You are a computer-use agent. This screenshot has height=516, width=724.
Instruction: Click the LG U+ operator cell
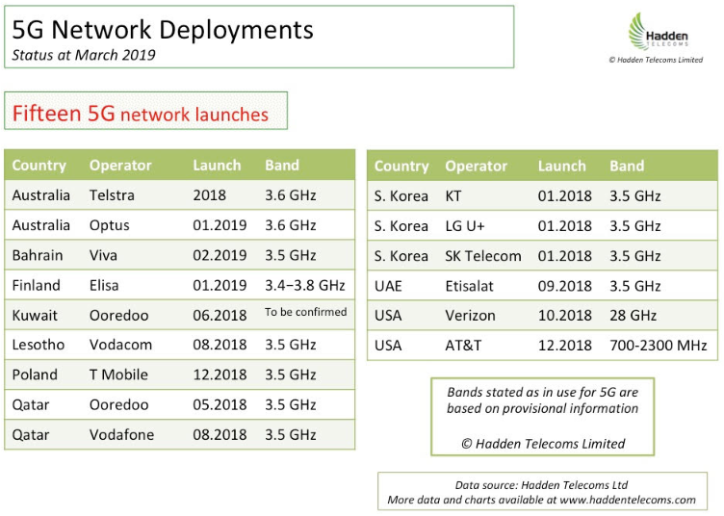(x=466, y=225)
